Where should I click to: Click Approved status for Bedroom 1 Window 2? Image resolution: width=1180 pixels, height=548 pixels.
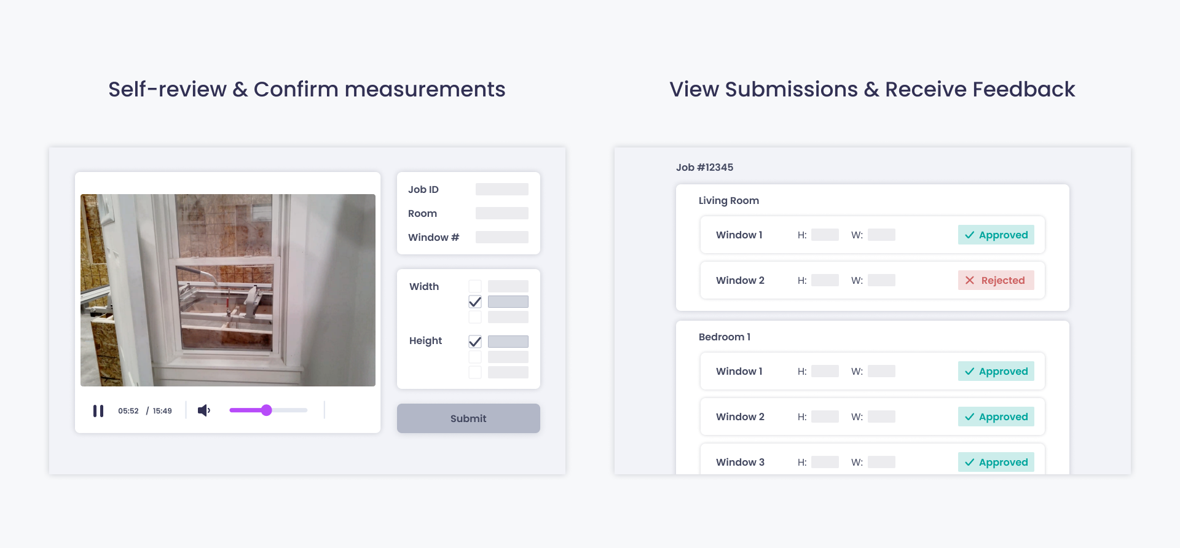tap(996, 417)
